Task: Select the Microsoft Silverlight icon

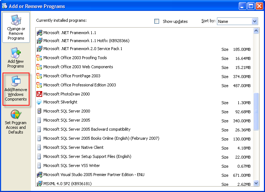Action: pos(39,102)
